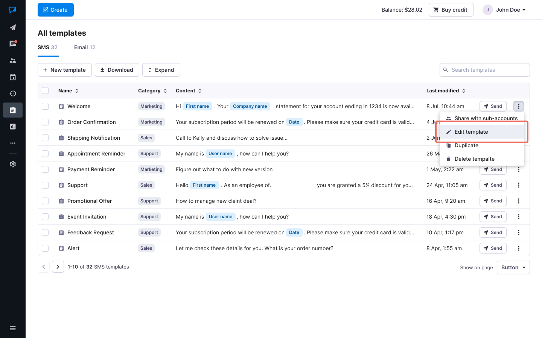Click the Search templates input field

pyautogui.click(x=487, y=70)
